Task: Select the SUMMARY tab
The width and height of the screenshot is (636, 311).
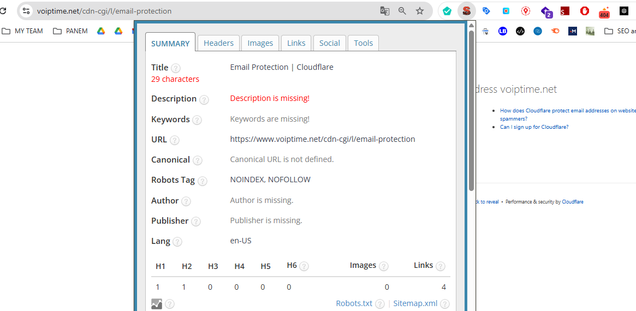Action: (x=170, y=42)
